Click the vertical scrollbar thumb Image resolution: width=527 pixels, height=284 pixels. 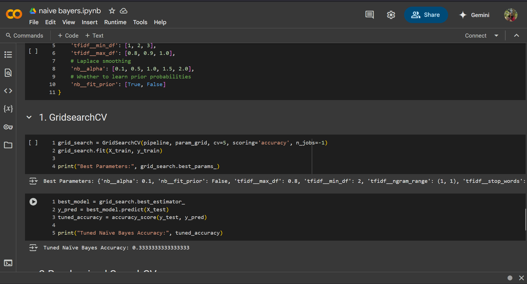click(x=525, y=220)
